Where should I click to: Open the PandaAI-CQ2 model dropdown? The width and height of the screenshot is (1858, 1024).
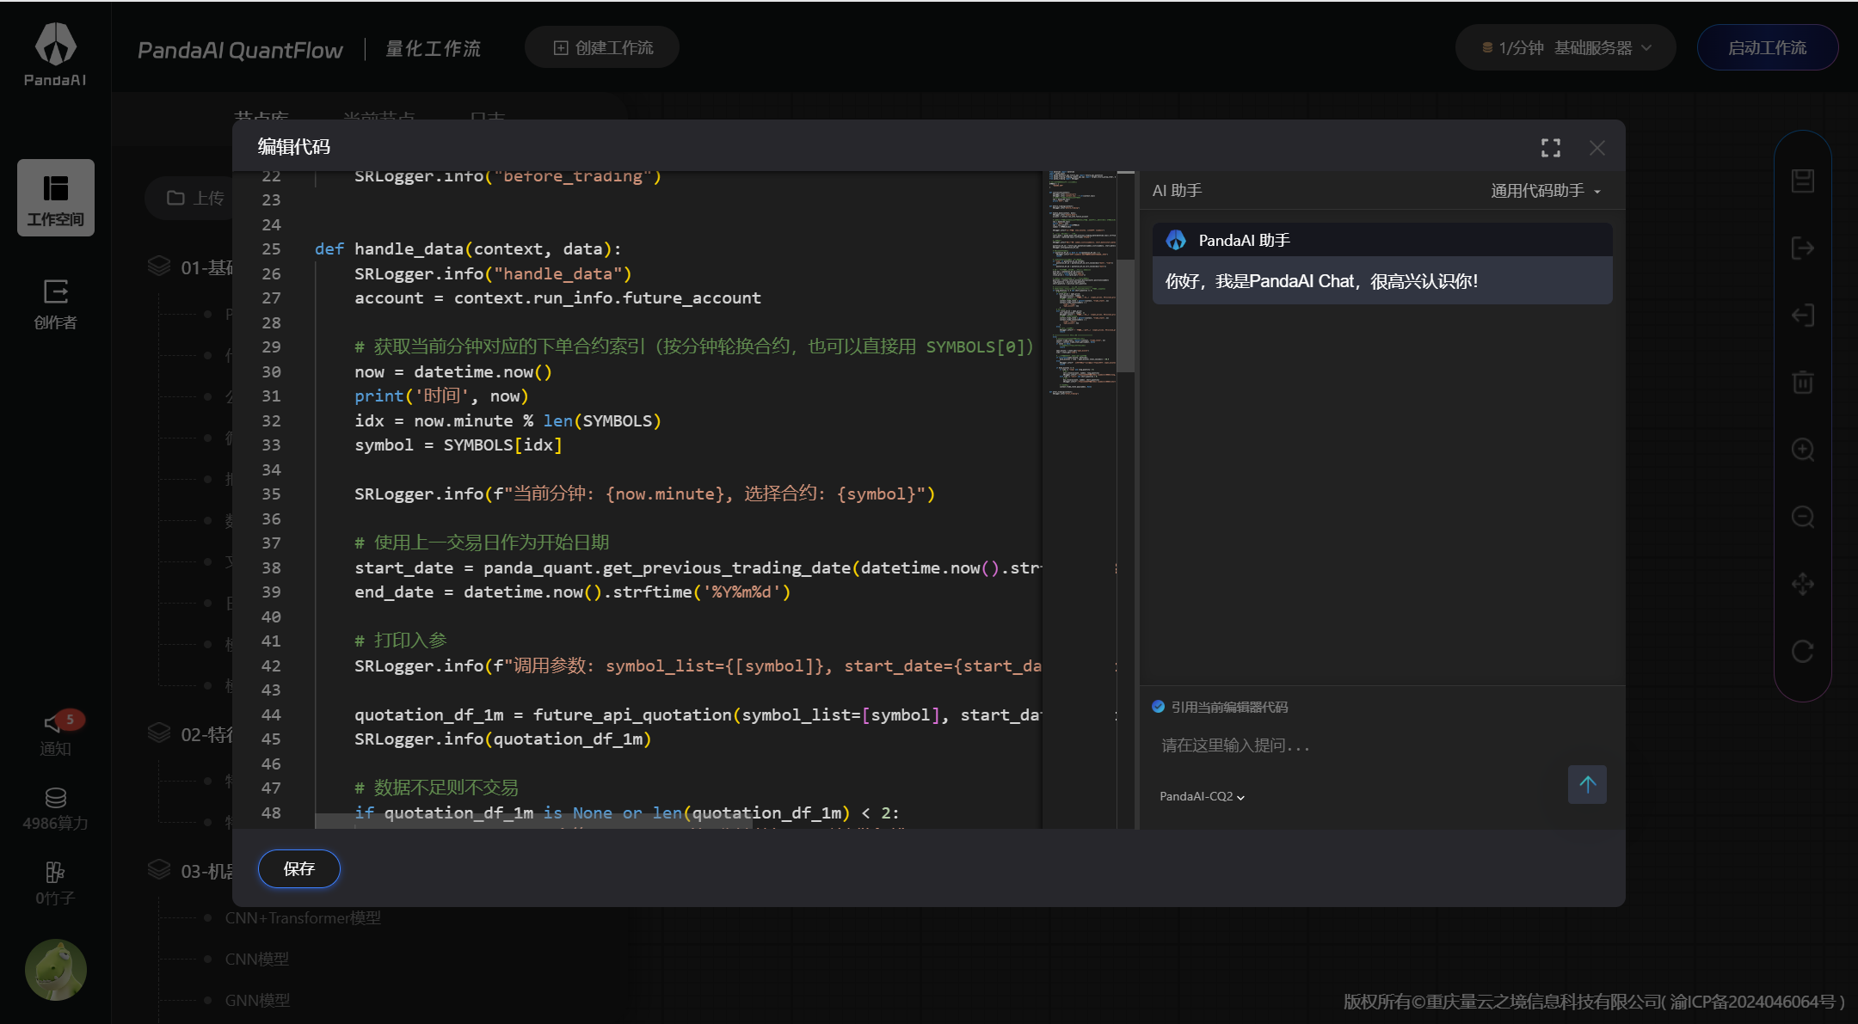[x=1202, y=796]
